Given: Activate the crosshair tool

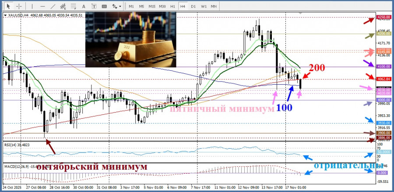Looking at the screenshot, I should [x=18, y=7].
